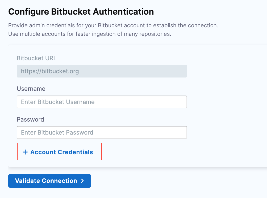267x198 pixels.
Task: Click Validate Connection to test credentials
Action: pos(49,181)
